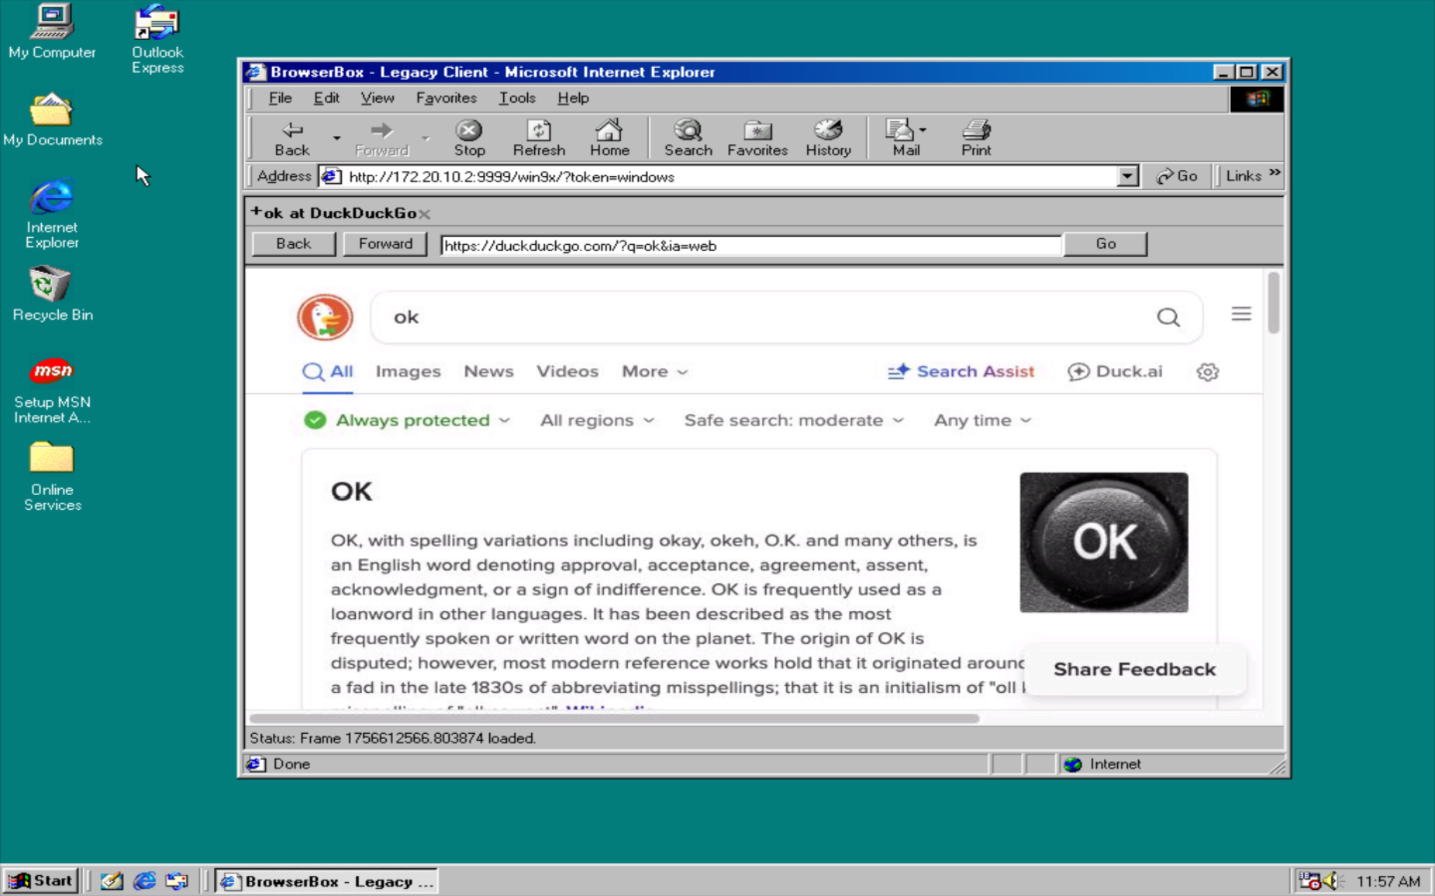Open the Any time filter dropdown
The height and width of the screenshot is (896, 1435).
tap(983, 420)
